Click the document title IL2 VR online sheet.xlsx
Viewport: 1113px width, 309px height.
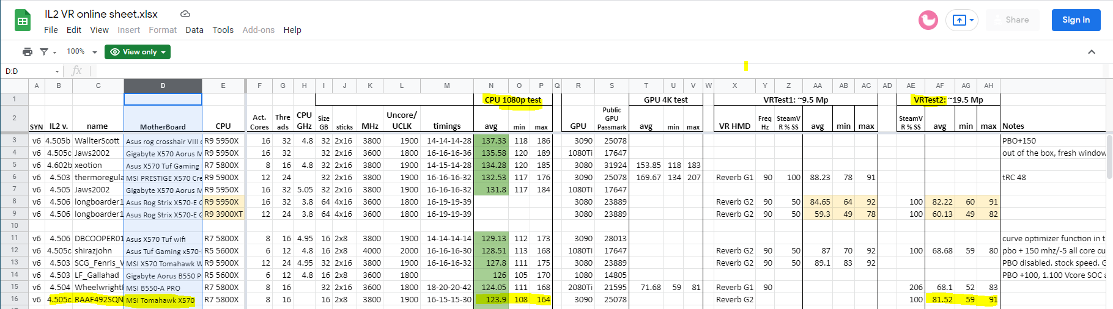click(102, 14)
